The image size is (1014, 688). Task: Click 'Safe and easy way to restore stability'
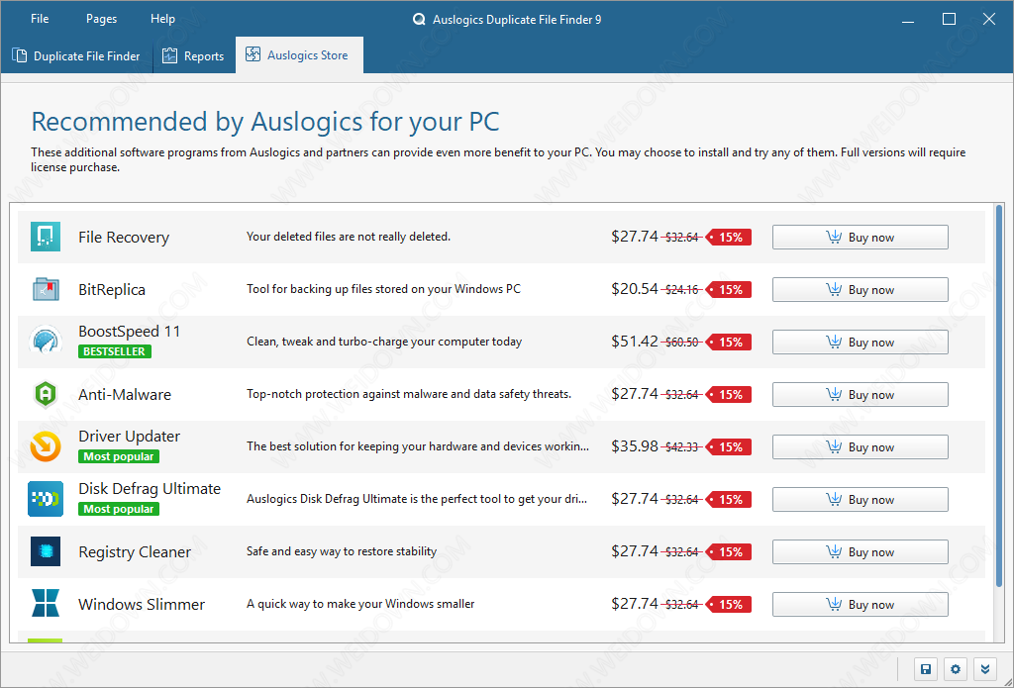tap(342, 551)
